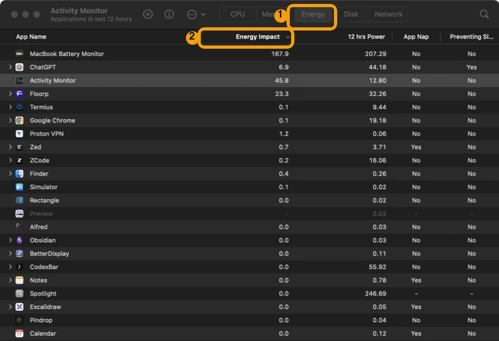
Task: Expand the ChatGPT process row
Action: coord(10,67)
